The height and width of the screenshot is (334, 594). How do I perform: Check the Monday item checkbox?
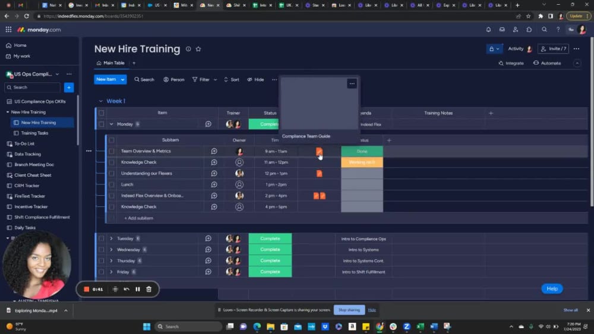tap(101, 124)
